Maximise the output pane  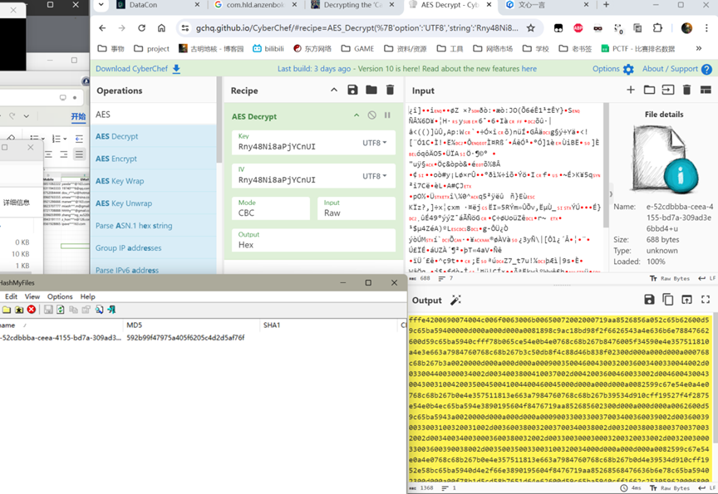pyautogui.click(x=706, y=300)
